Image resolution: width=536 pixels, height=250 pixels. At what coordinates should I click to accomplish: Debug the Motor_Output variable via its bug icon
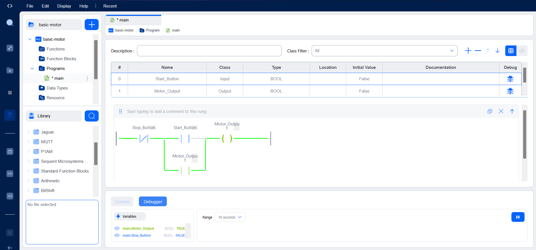click(510, 91)
